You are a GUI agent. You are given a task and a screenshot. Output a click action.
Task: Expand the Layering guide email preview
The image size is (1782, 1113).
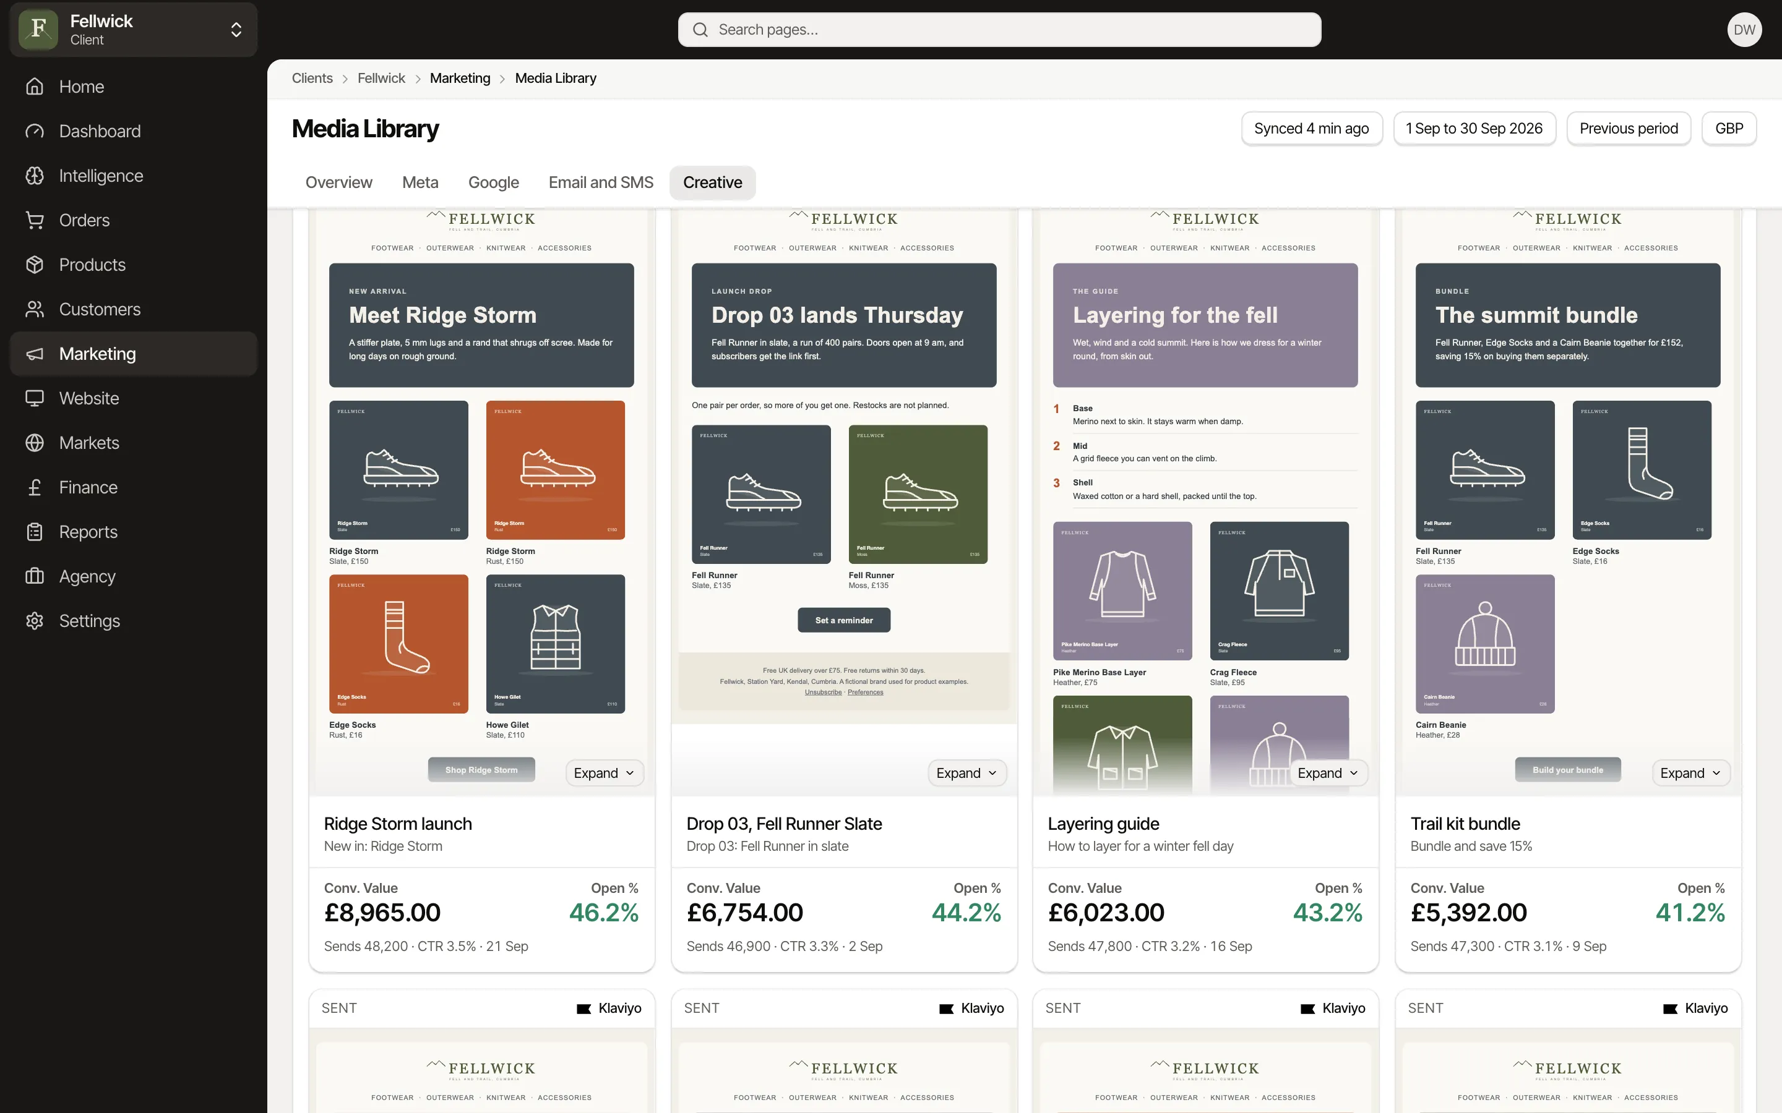point(1328,773)
